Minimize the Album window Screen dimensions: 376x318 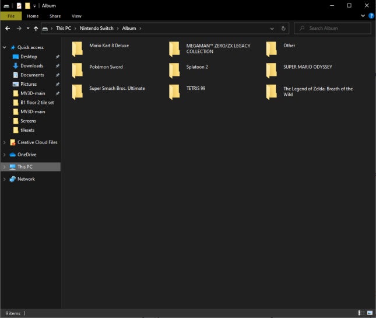pyautogui.click(x=332, y=5)
